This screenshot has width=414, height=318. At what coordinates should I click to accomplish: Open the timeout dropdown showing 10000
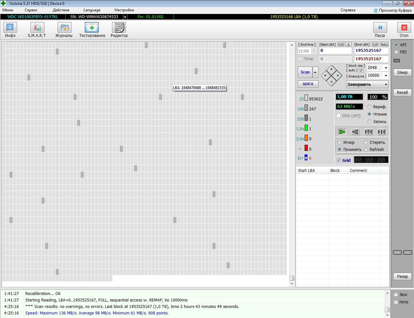click(x=386, y=75)
